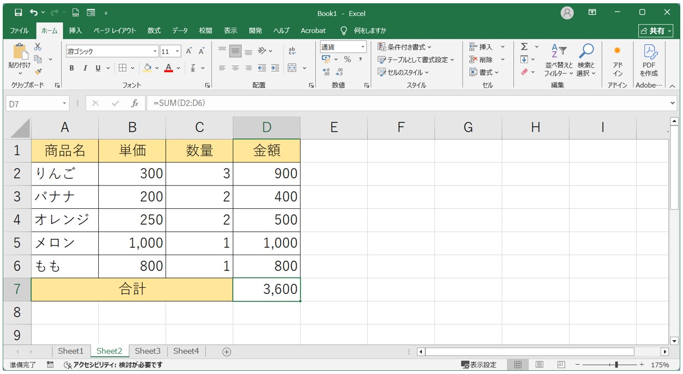Click the Merge and Center icon
Viewport: 683px width, 374px height.
292,68
